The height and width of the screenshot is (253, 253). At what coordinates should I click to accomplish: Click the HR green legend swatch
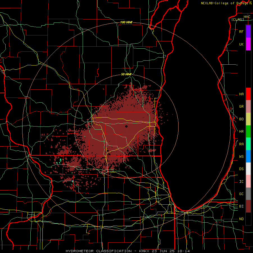click(x=248, y=132)
